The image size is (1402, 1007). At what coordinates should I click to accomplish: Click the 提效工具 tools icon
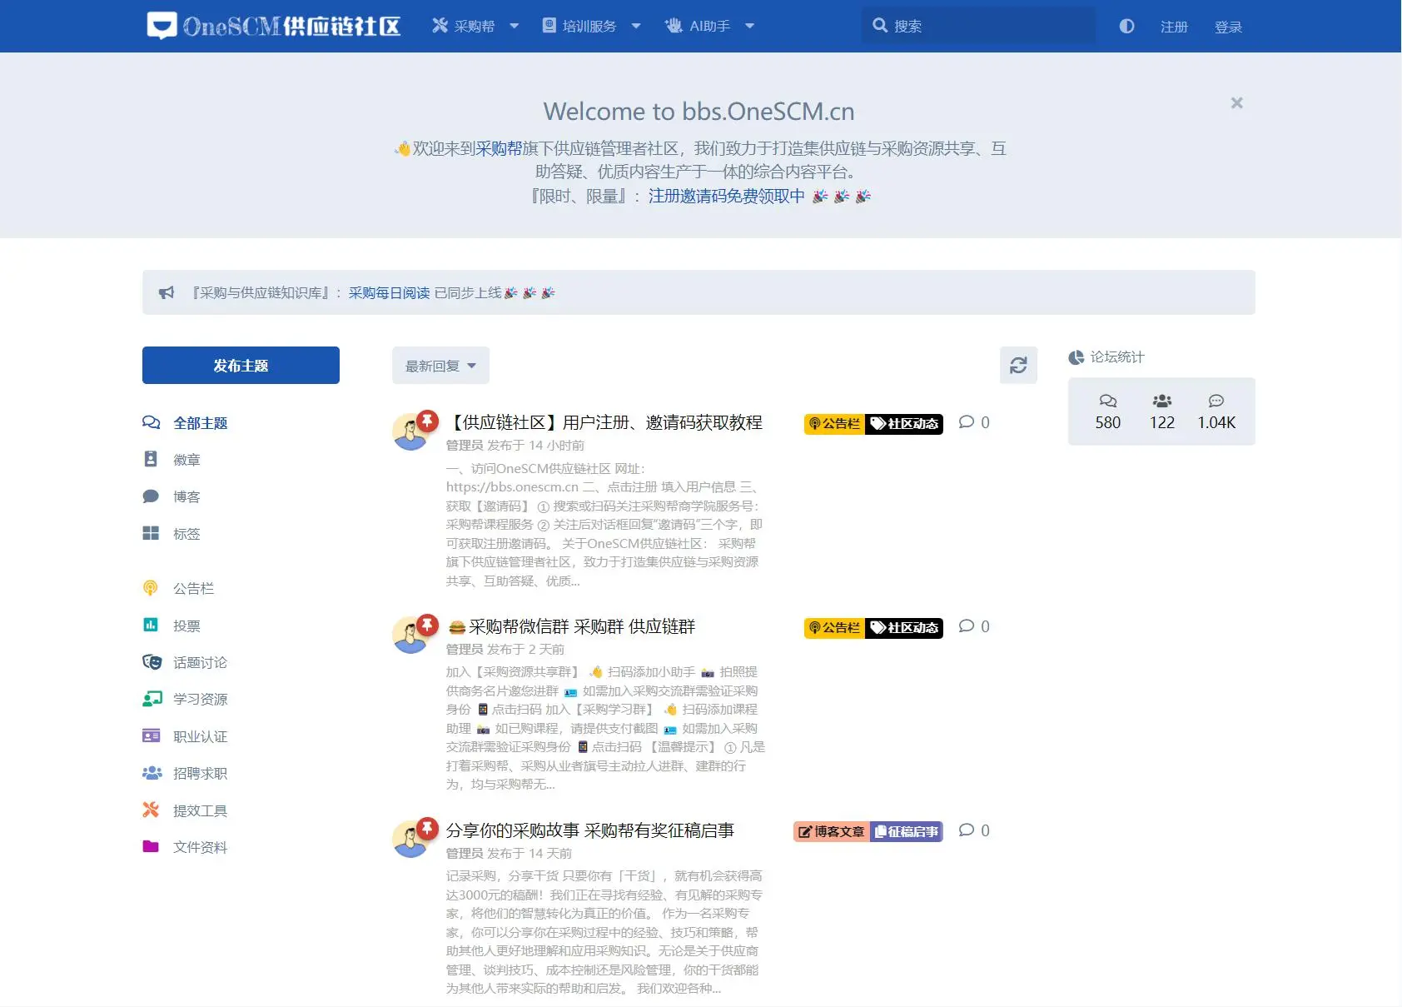pos(151,810)
